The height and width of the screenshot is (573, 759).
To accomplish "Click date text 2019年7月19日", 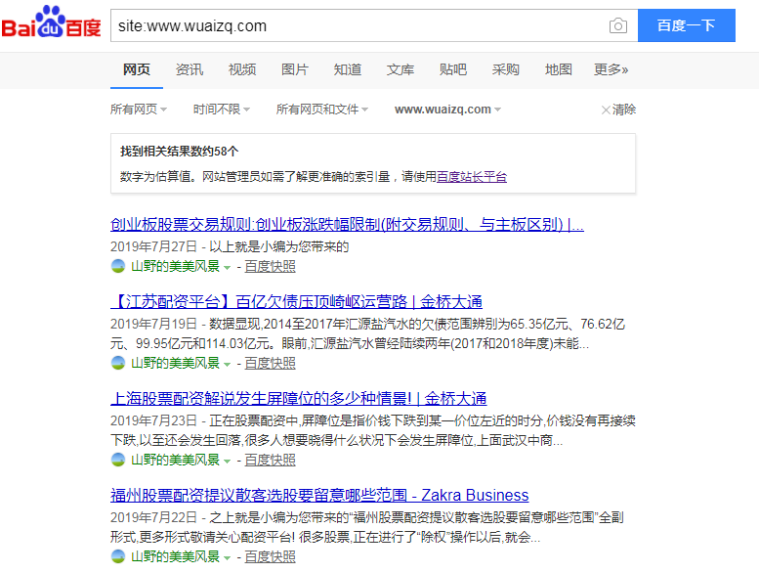I will (x=154, y=324).
